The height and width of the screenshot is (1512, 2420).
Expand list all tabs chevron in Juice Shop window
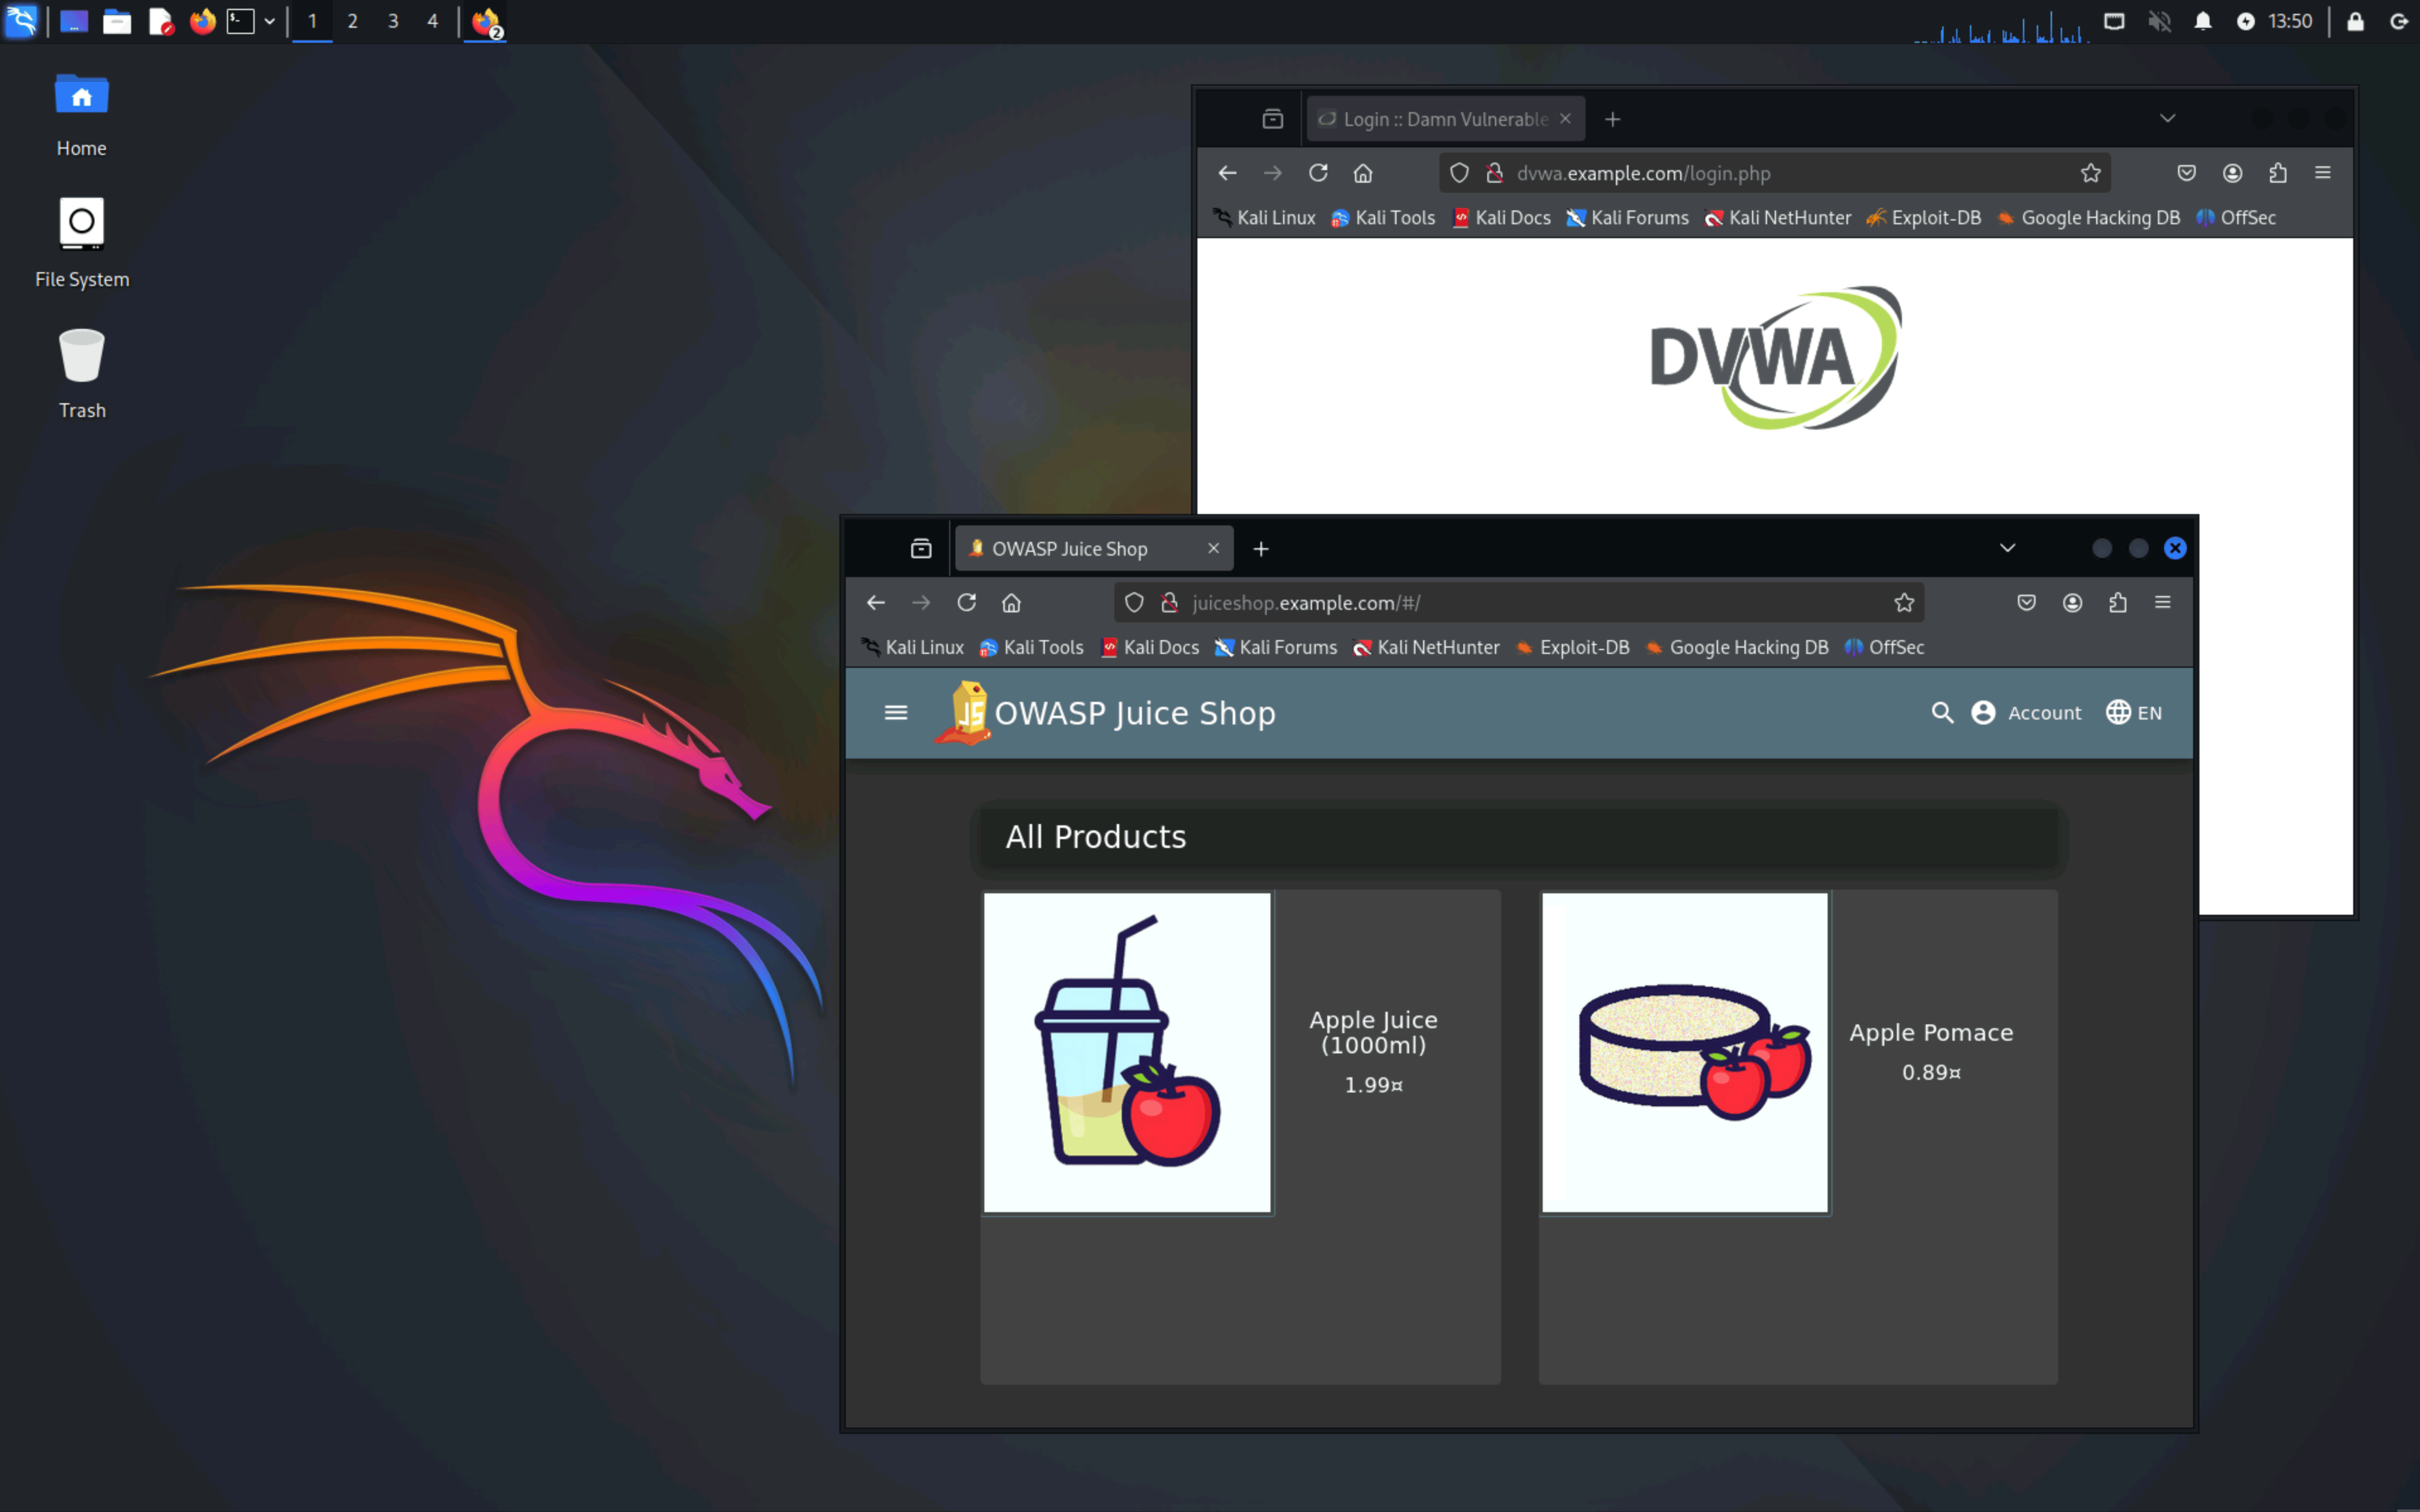point(2006,548)
